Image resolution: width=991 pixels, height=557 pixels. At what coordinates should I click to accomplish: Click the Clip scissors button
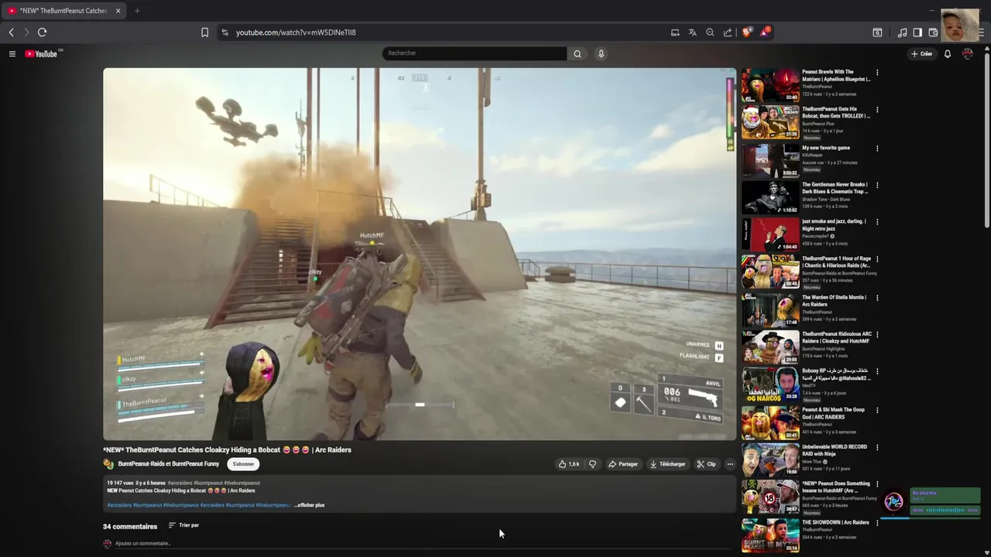coord(706,464)
